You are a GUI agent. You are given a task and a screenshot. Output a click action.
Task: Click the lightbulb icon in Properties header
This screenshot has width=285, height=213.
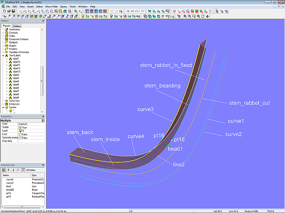click(43, 120)
